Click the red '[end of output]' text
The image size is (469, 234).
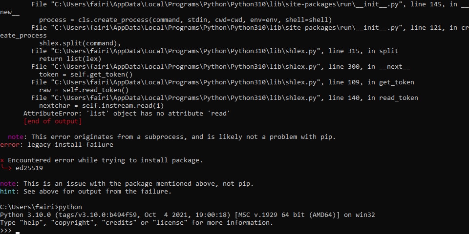[53, 121]
